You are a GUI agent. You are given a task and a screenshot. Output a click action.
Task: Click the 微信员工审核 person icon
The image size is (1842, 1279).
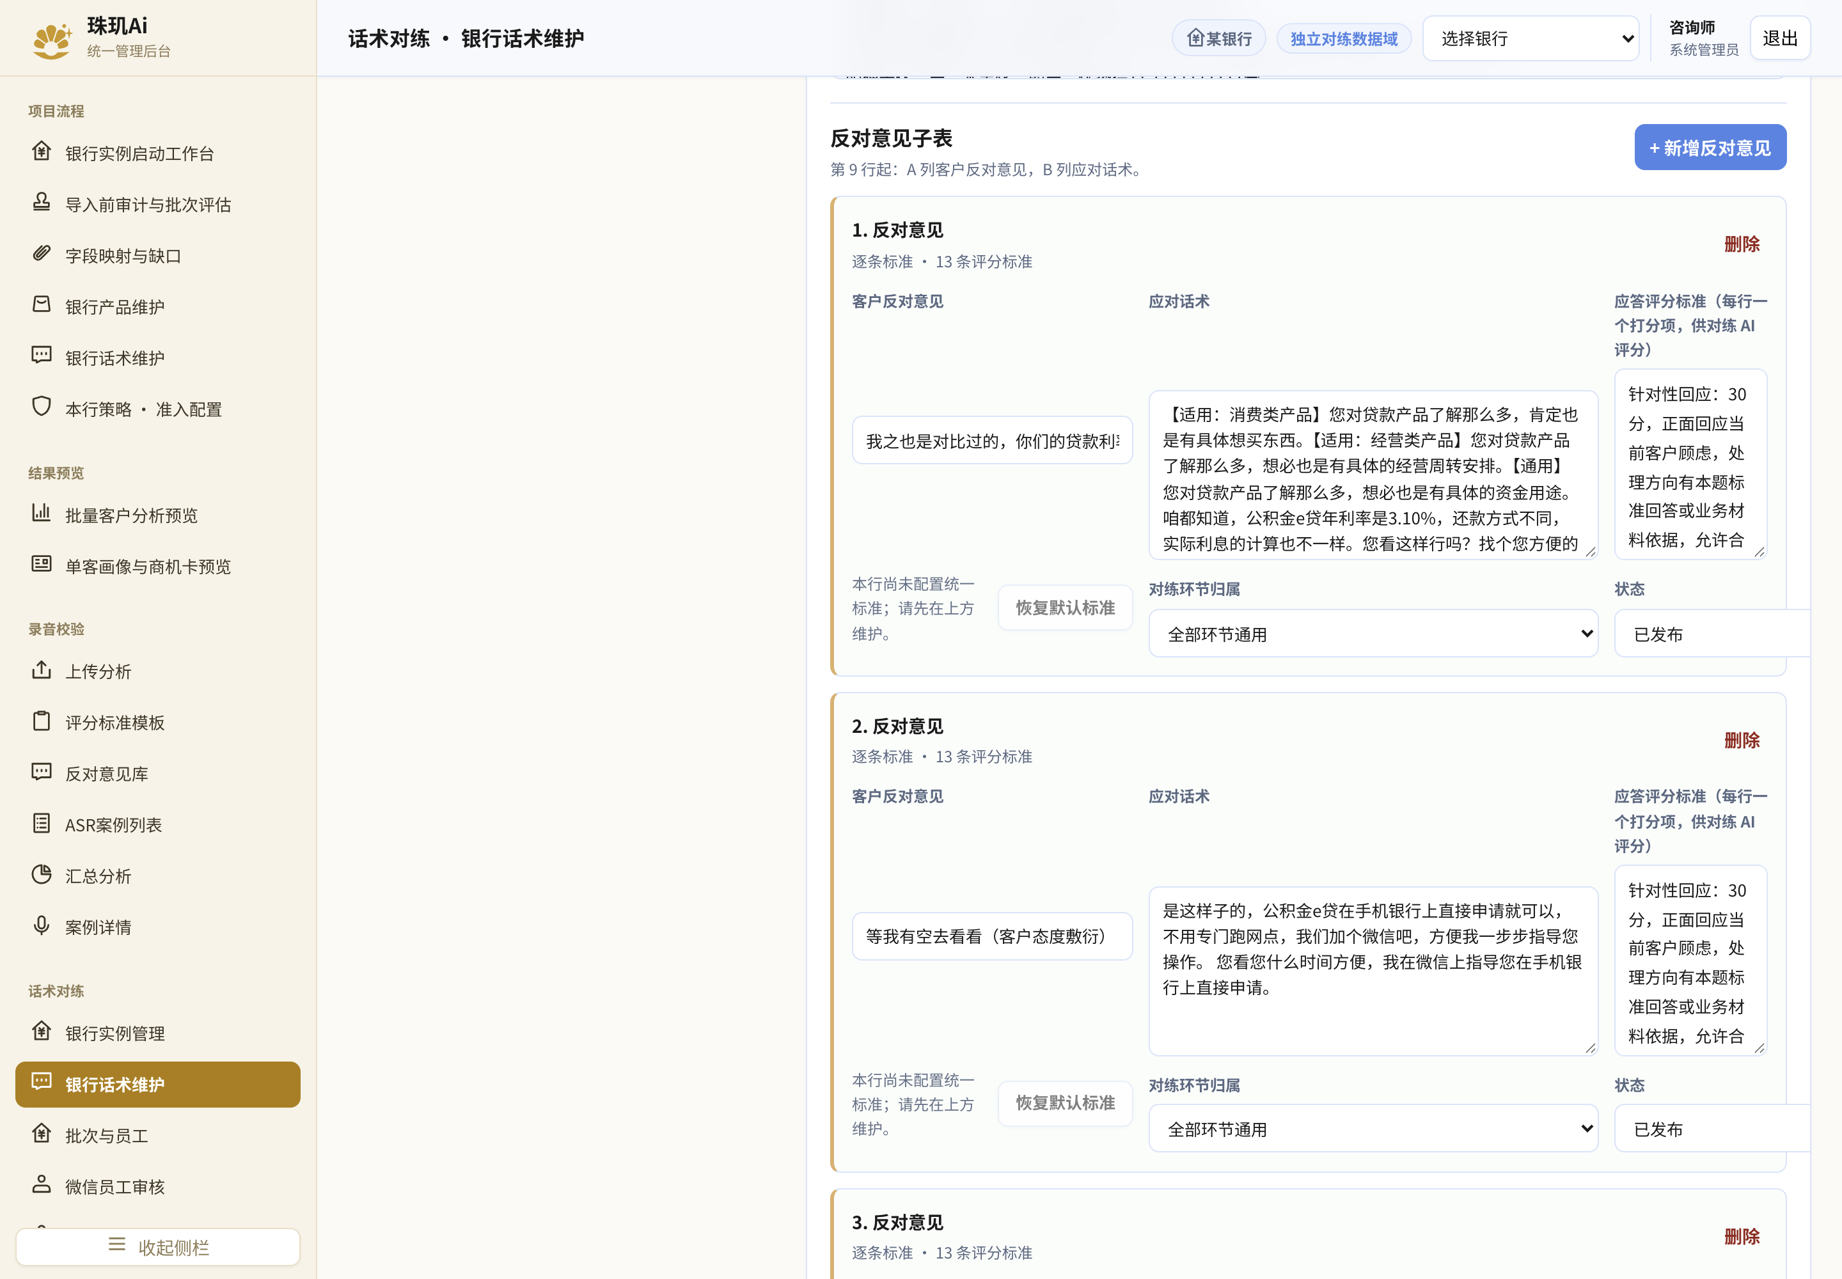tap(42, 1185)
